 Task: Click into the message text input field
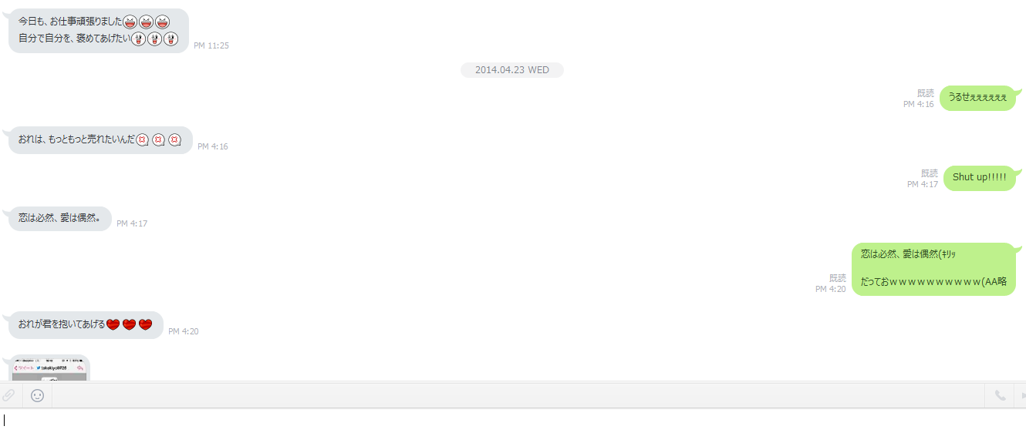click(513, 420)
